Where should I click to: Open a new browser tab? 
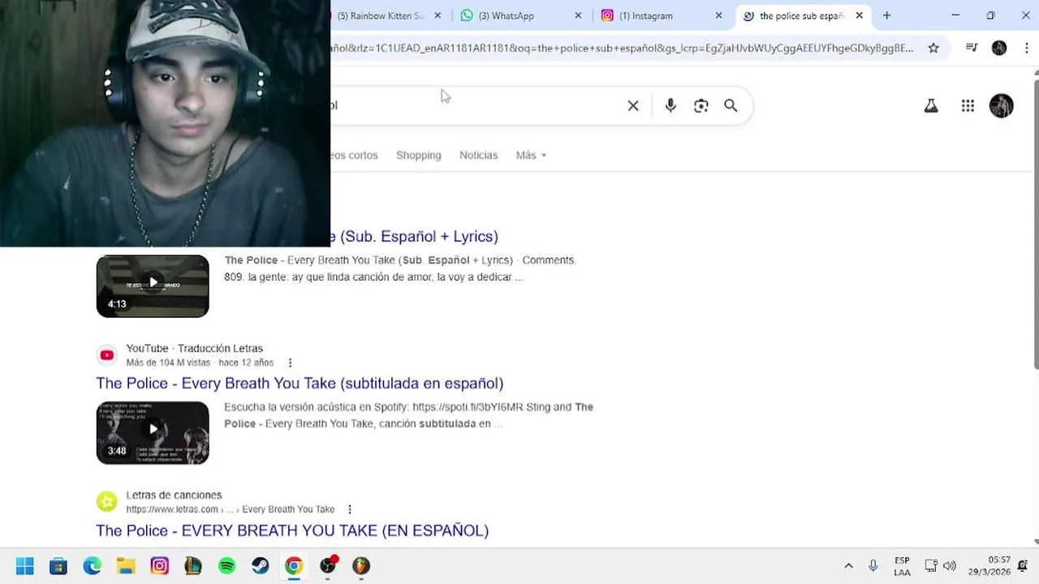tap(886, 15)
